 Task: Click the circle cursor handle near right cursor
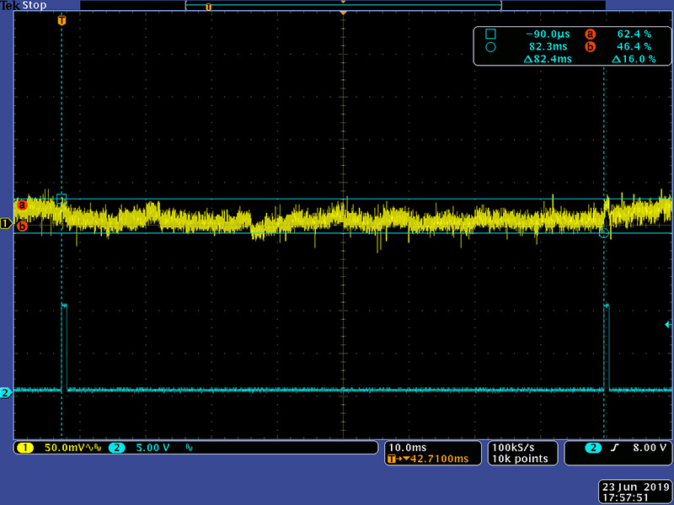(x=603, y=233)
